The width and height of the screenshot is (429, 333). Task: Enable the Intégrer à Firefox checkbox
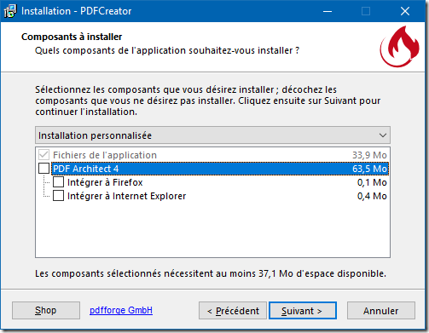[58, 182]
